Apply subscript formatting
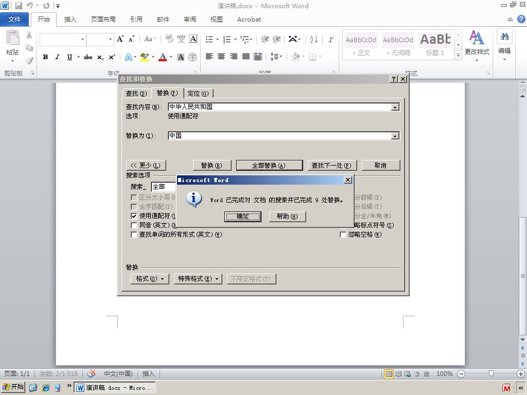 pyautogui.click(x=100, y=57)
